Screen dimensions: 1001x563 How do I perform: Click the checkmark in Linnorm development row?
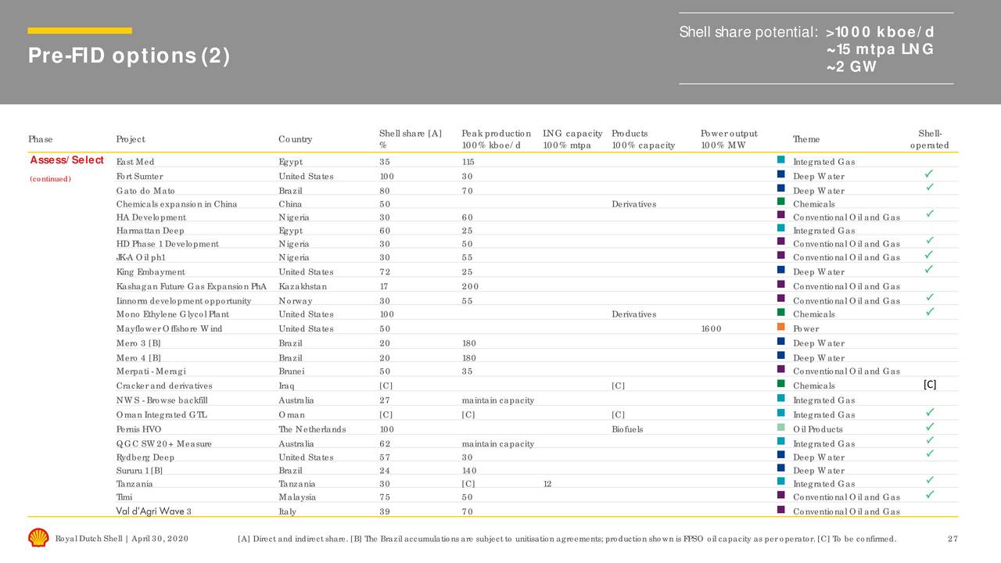(x=929, y=298)
